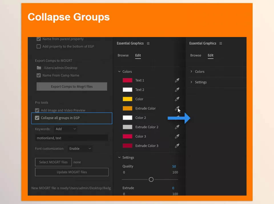Viewport: 274px width, 204px height.
Task: Click the New MOGRT file is ready status text
Action: [x=71, y=188]
